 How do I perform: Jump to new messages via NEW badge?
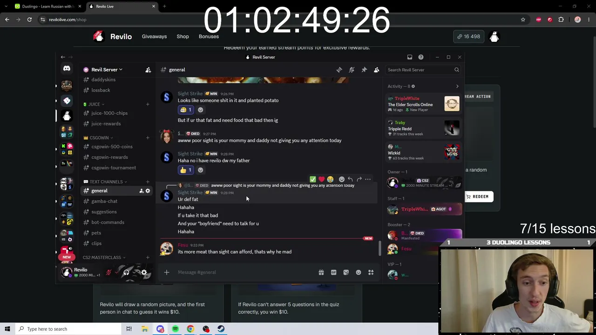368,238
